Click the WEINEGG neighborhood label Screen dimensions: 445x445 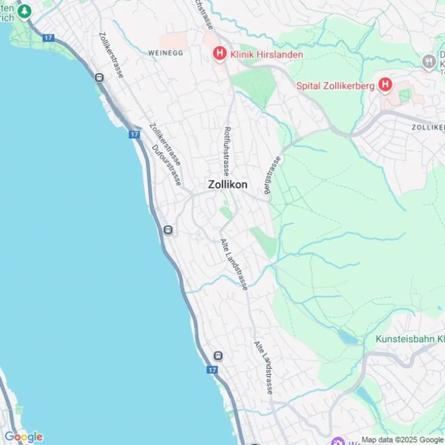tap(166, 53)
